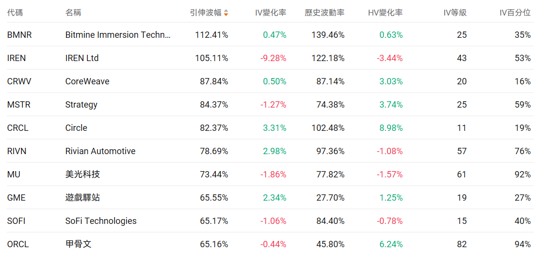Screen dimensions: 534x253
Task: Click the IV等級 column header
Action: [455, 13]
